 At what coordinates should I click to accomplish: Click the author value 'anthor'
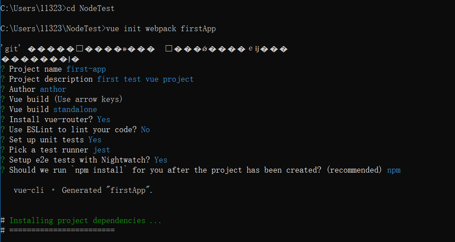(x=53, y=89)
